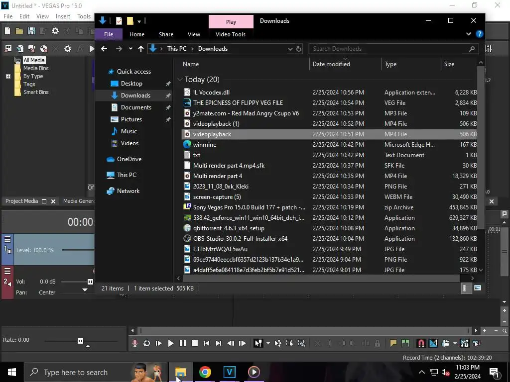
Task: Insert a region with green icon
Action: point(405,343)
